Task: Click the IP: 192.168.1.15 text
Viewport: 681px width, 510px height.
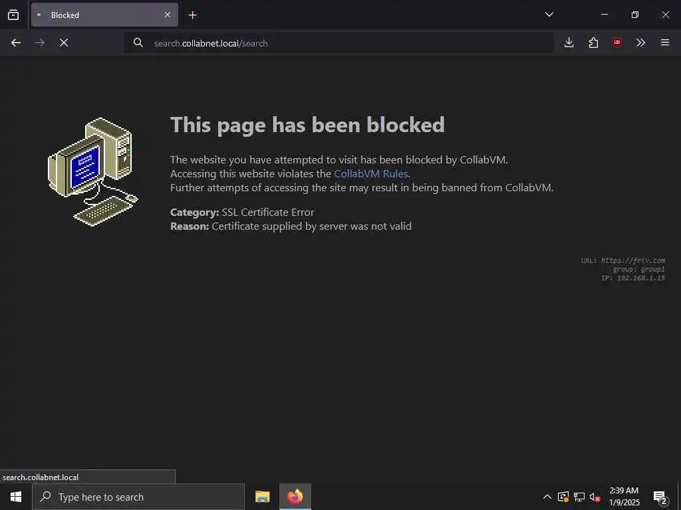Action: click(633, 278)
